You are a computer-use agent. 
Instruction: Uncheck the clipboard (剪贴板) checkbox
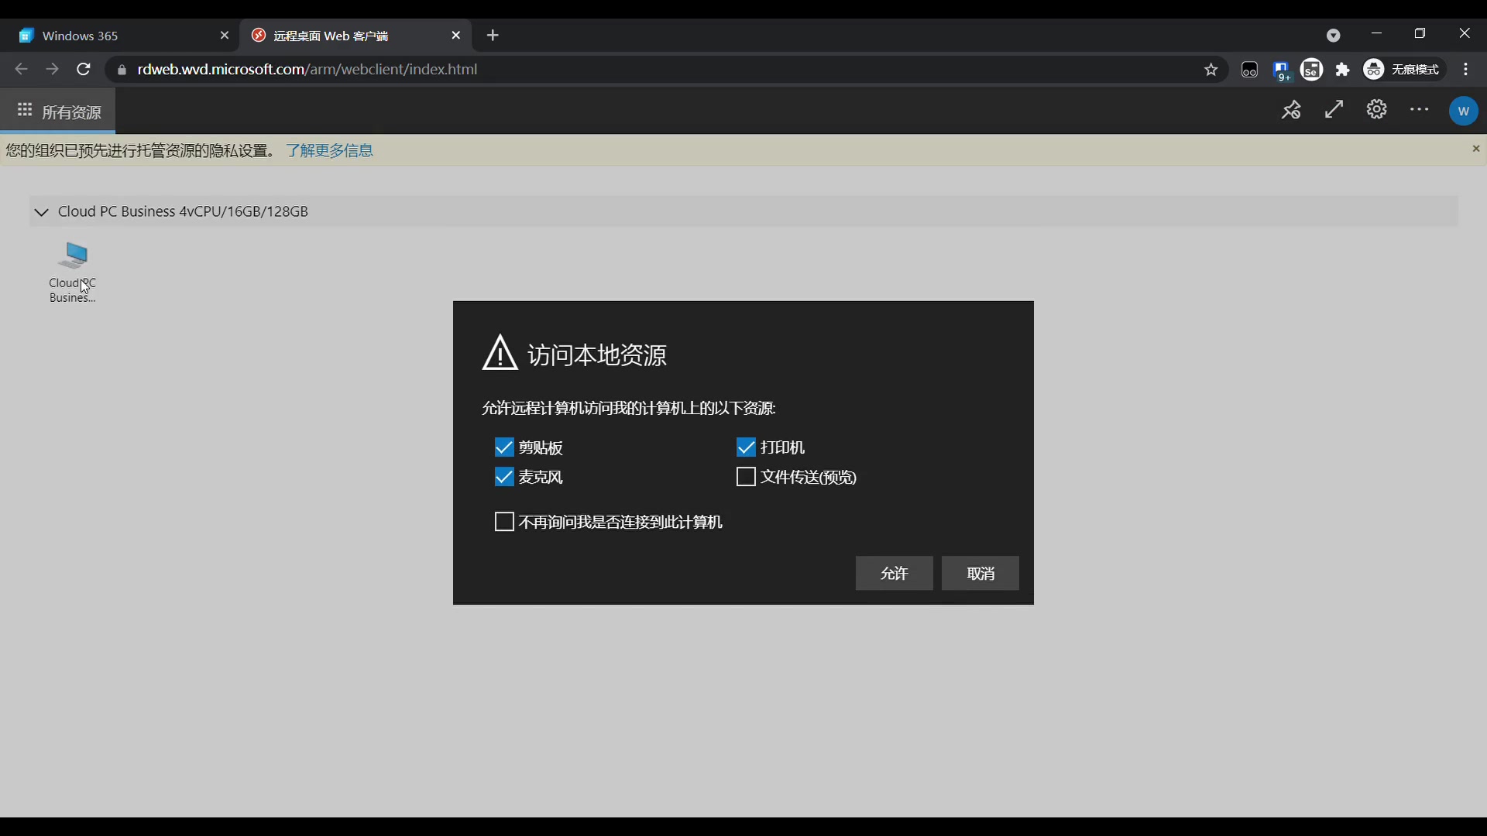pyautogui.click(x=504, y=447)
